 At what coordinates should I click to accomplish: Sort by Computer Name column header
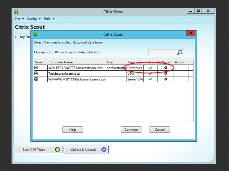pyautogui.click(x=77, y=62)
